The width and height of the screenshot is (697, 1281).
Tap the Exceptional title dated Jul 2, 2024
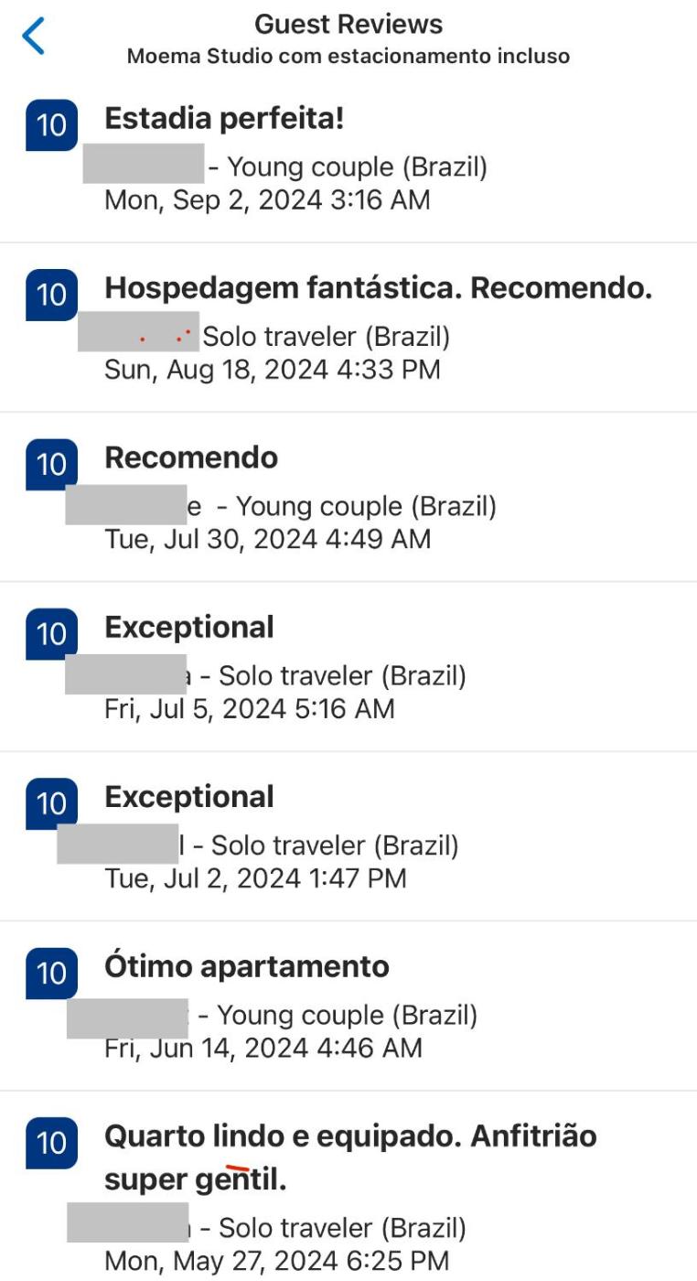click(x=189, y=797)
